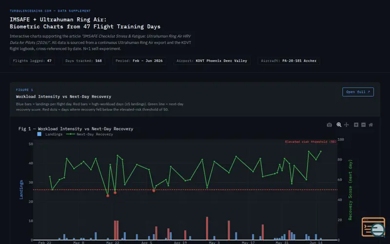Click the Apr 19 x-axis tick label

(x=180, y=242)
